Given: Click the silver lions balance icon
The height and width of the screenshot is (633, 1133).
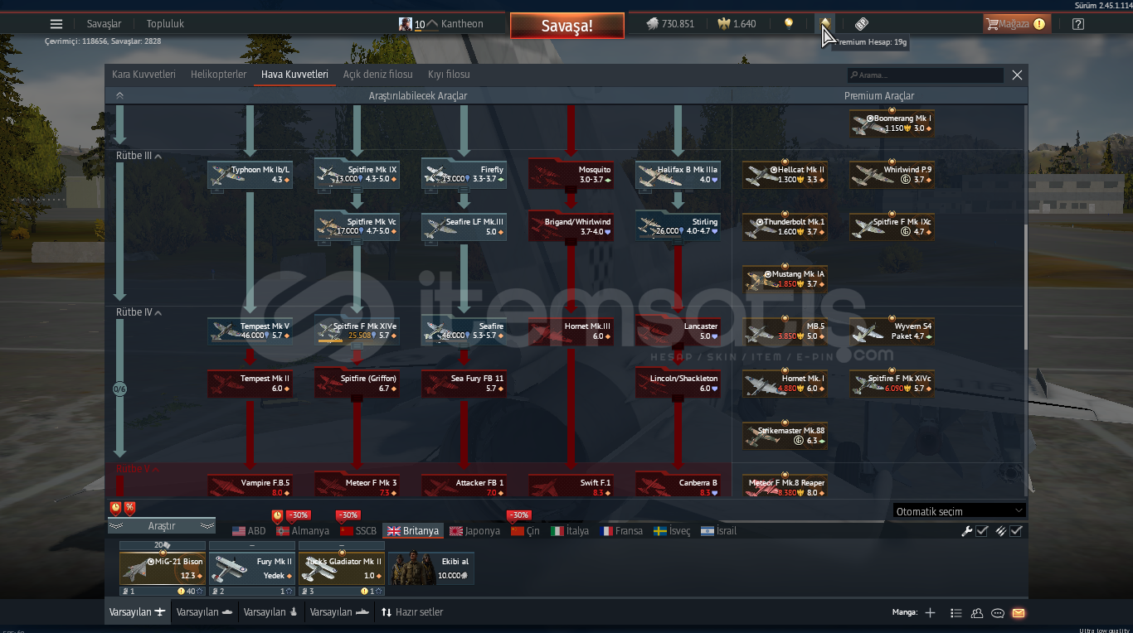Looking at the screenshot, I should pyautogui.click(x=652, y=24).
